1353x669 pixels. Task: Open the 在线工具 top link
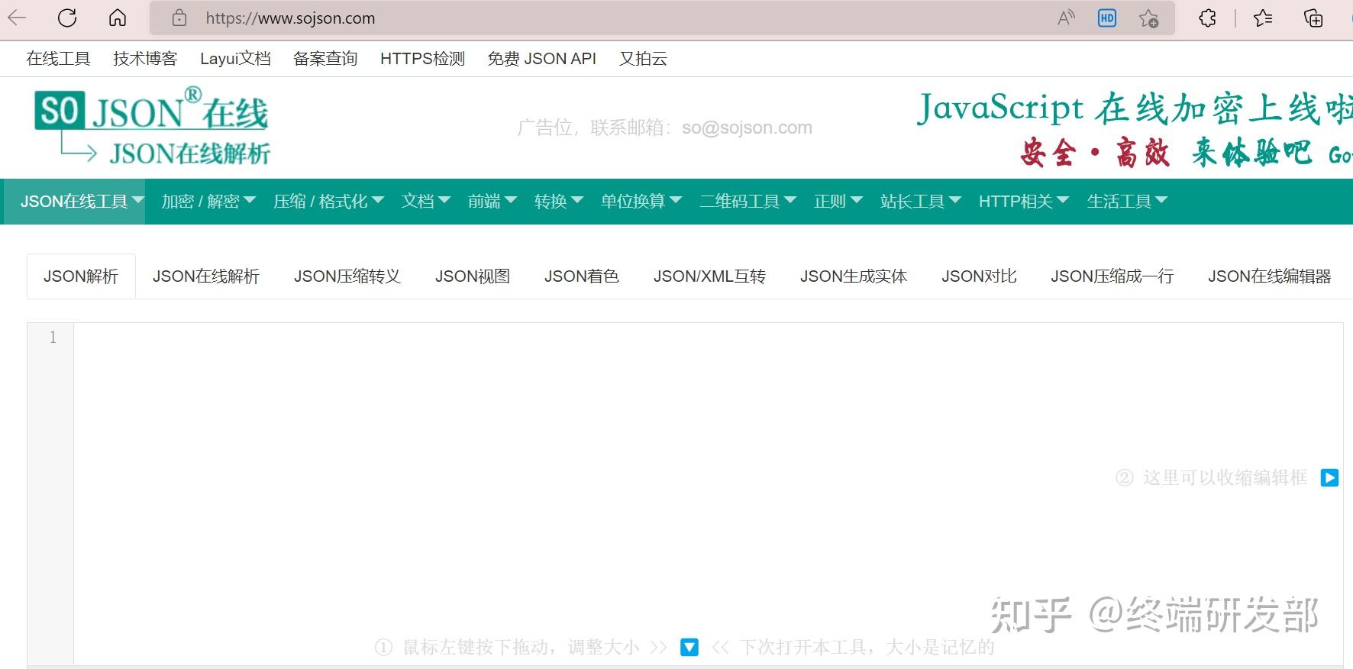[x=58, y=59]
